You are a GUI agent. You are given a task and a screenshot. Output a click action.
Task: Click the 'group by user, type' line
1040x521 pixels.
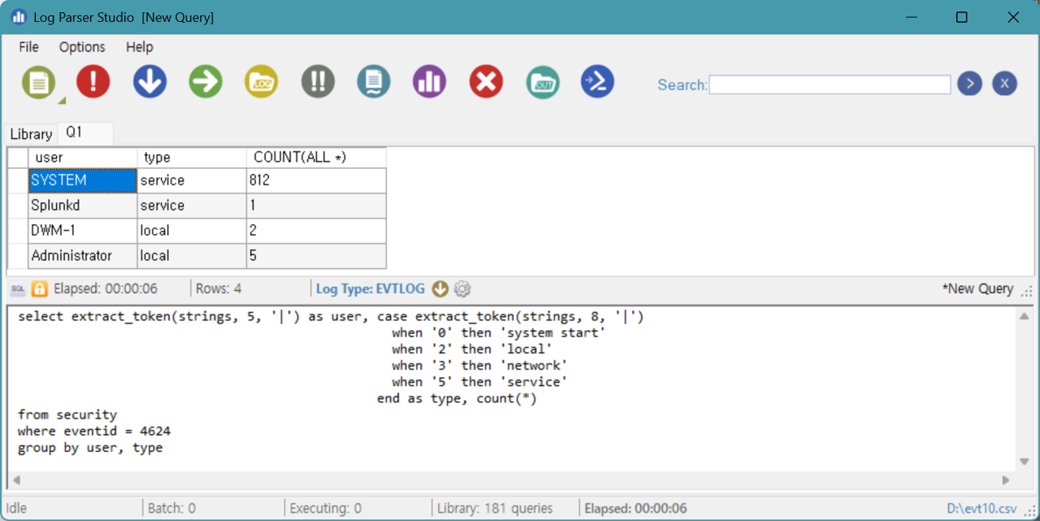click(90, 448)
